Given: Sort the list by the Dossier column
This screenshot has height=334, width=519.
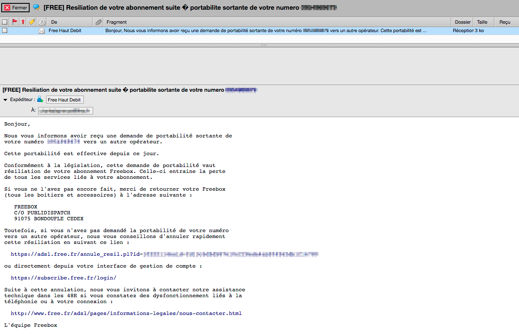Looking at the screenshot, I should pos(463,22).
